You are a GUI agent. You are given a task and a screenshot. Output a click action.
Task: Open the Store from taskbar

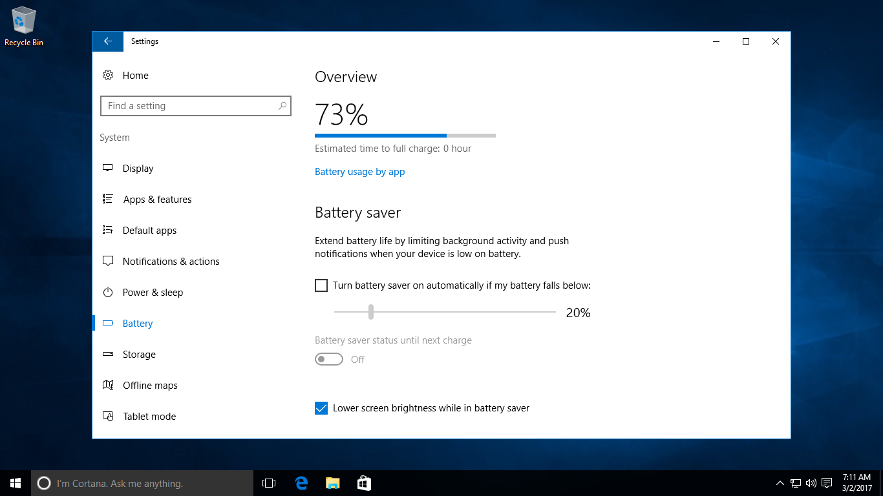[x=364, y=483]
